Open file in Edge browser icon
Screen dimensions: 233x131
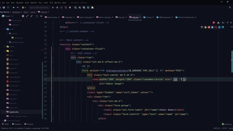point(223,27)
